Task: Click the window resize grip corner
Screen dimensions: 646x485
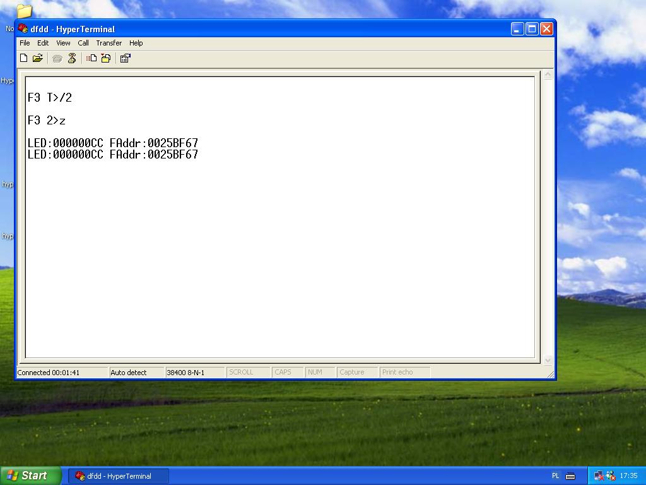Action: click(550, 374)
